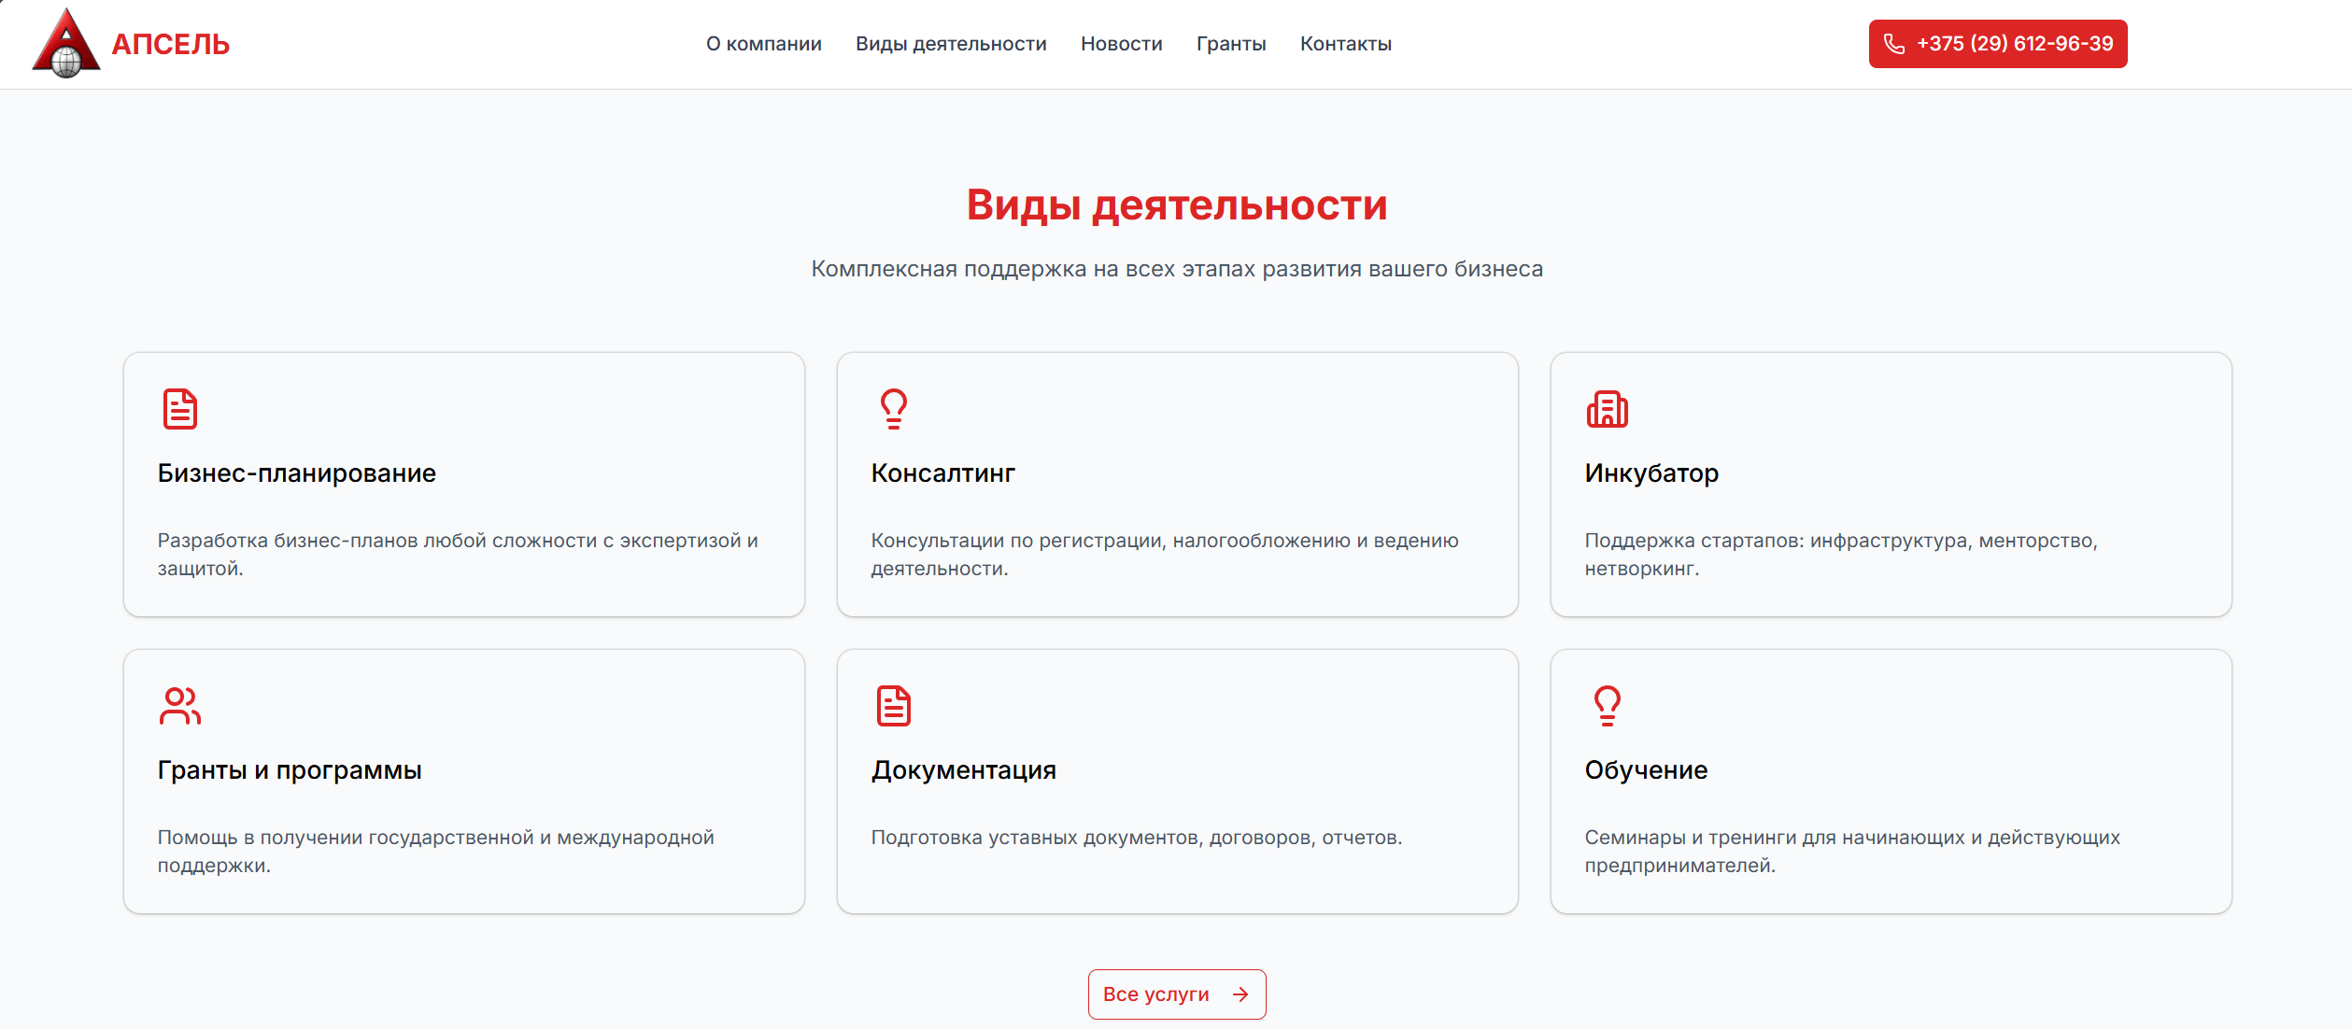Image resolution: width=2352 pixels, height=1029 pixels.
Task: Click the lightbulb icon above Обучение
Action: coord(1608,706)
